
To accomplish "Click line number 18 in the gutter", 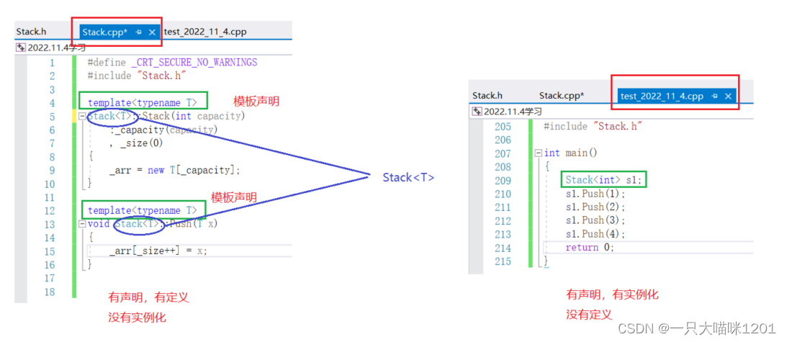I will pos(49,292).
